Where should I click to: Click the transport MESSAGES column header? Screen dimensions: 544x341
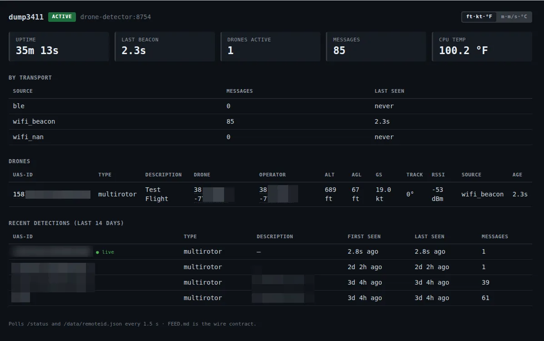240,91
